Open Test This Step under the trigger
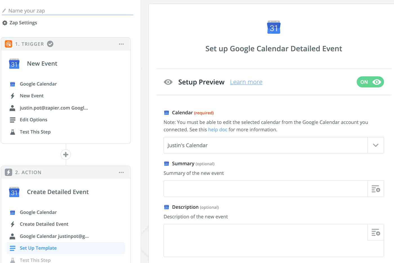Viewport: 394px width, 263px height. [x=35, y=132]
